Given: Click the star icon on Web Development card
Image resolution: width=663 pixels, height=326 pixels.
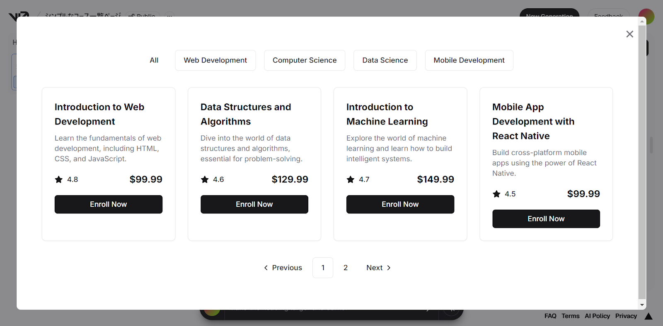Looking at the screenshot, I should coord(59,180).
